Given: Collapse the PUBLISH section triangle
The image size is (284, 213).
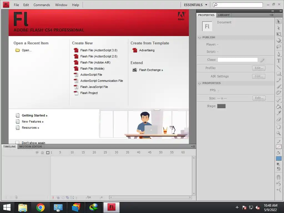Looking at the screenshot, I should (x=200, y=38).
